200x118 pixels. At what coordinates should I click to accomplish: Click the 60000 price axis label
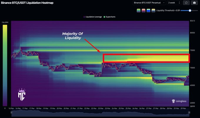(192, 103)
